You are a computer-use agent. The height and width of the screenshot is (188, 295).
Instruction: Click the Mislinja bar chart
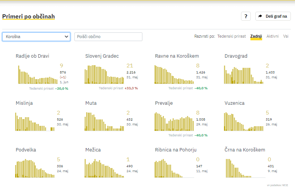pos(34,122)
